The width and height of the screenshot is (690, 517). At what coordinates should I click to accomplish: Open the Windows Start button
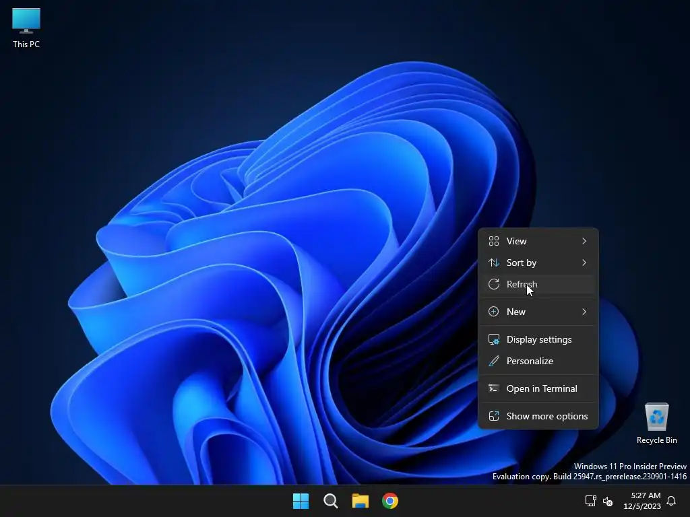pyautogui.click(x=301, y=501)
